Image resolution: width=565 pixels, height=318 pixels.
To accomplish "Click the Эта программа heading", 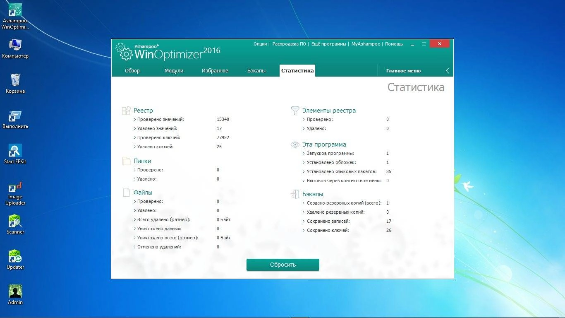I will [x=324, y=145].
